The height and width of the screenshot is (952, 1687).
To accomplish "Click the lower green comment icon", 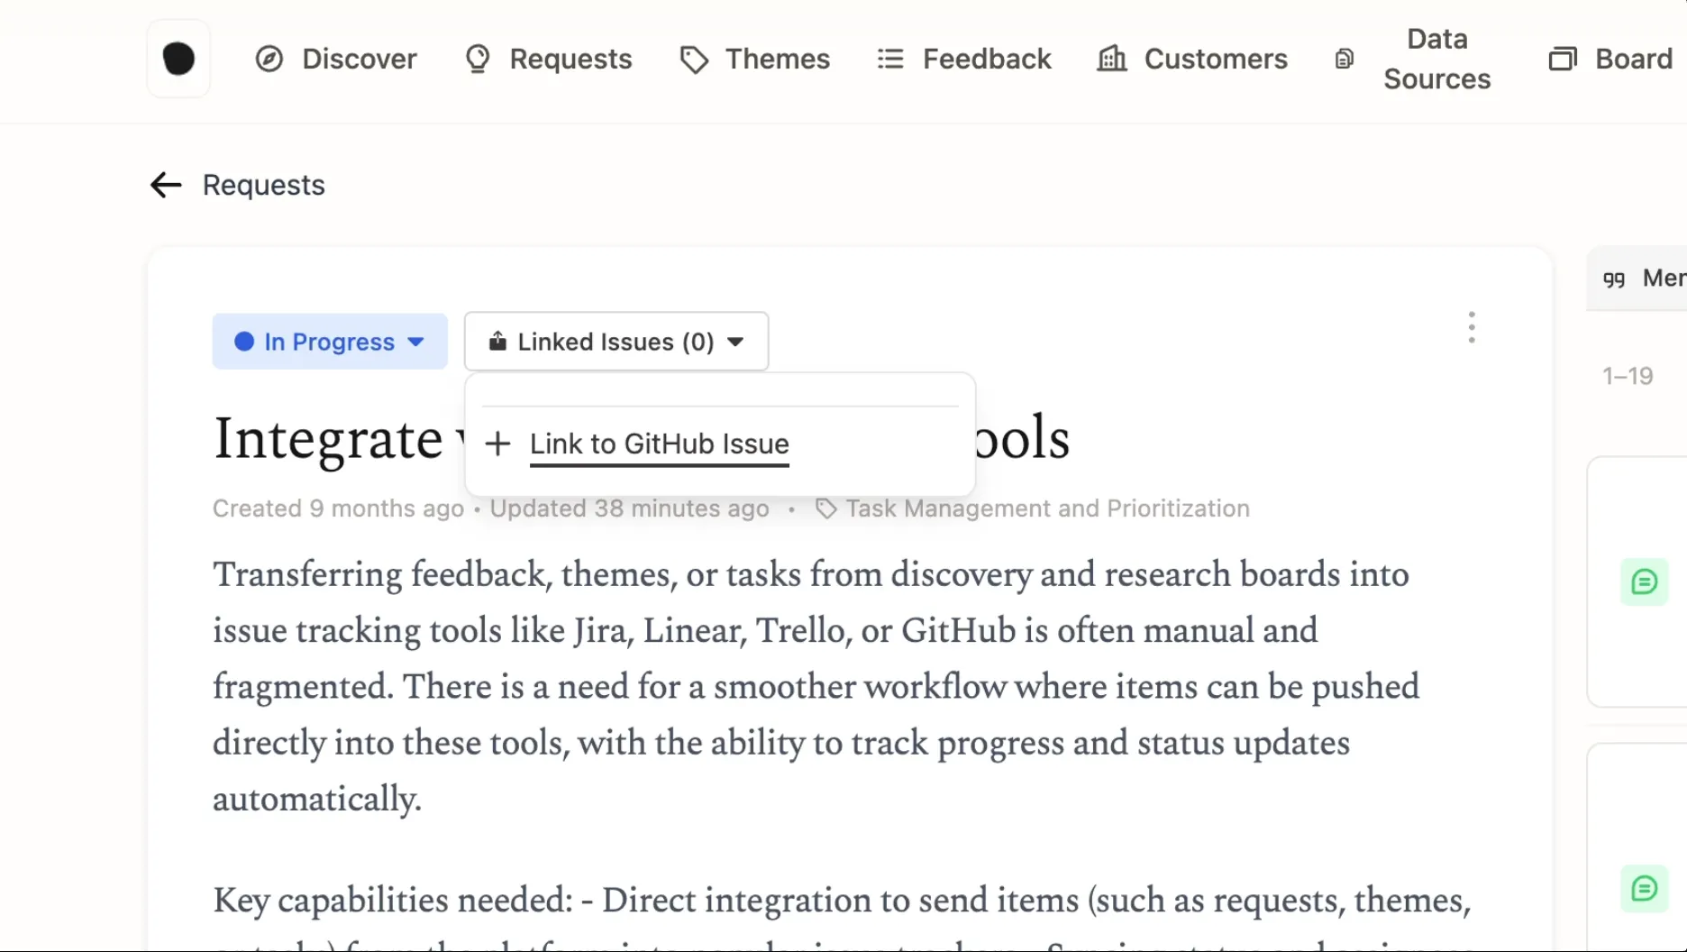I will click(1644, 889).
